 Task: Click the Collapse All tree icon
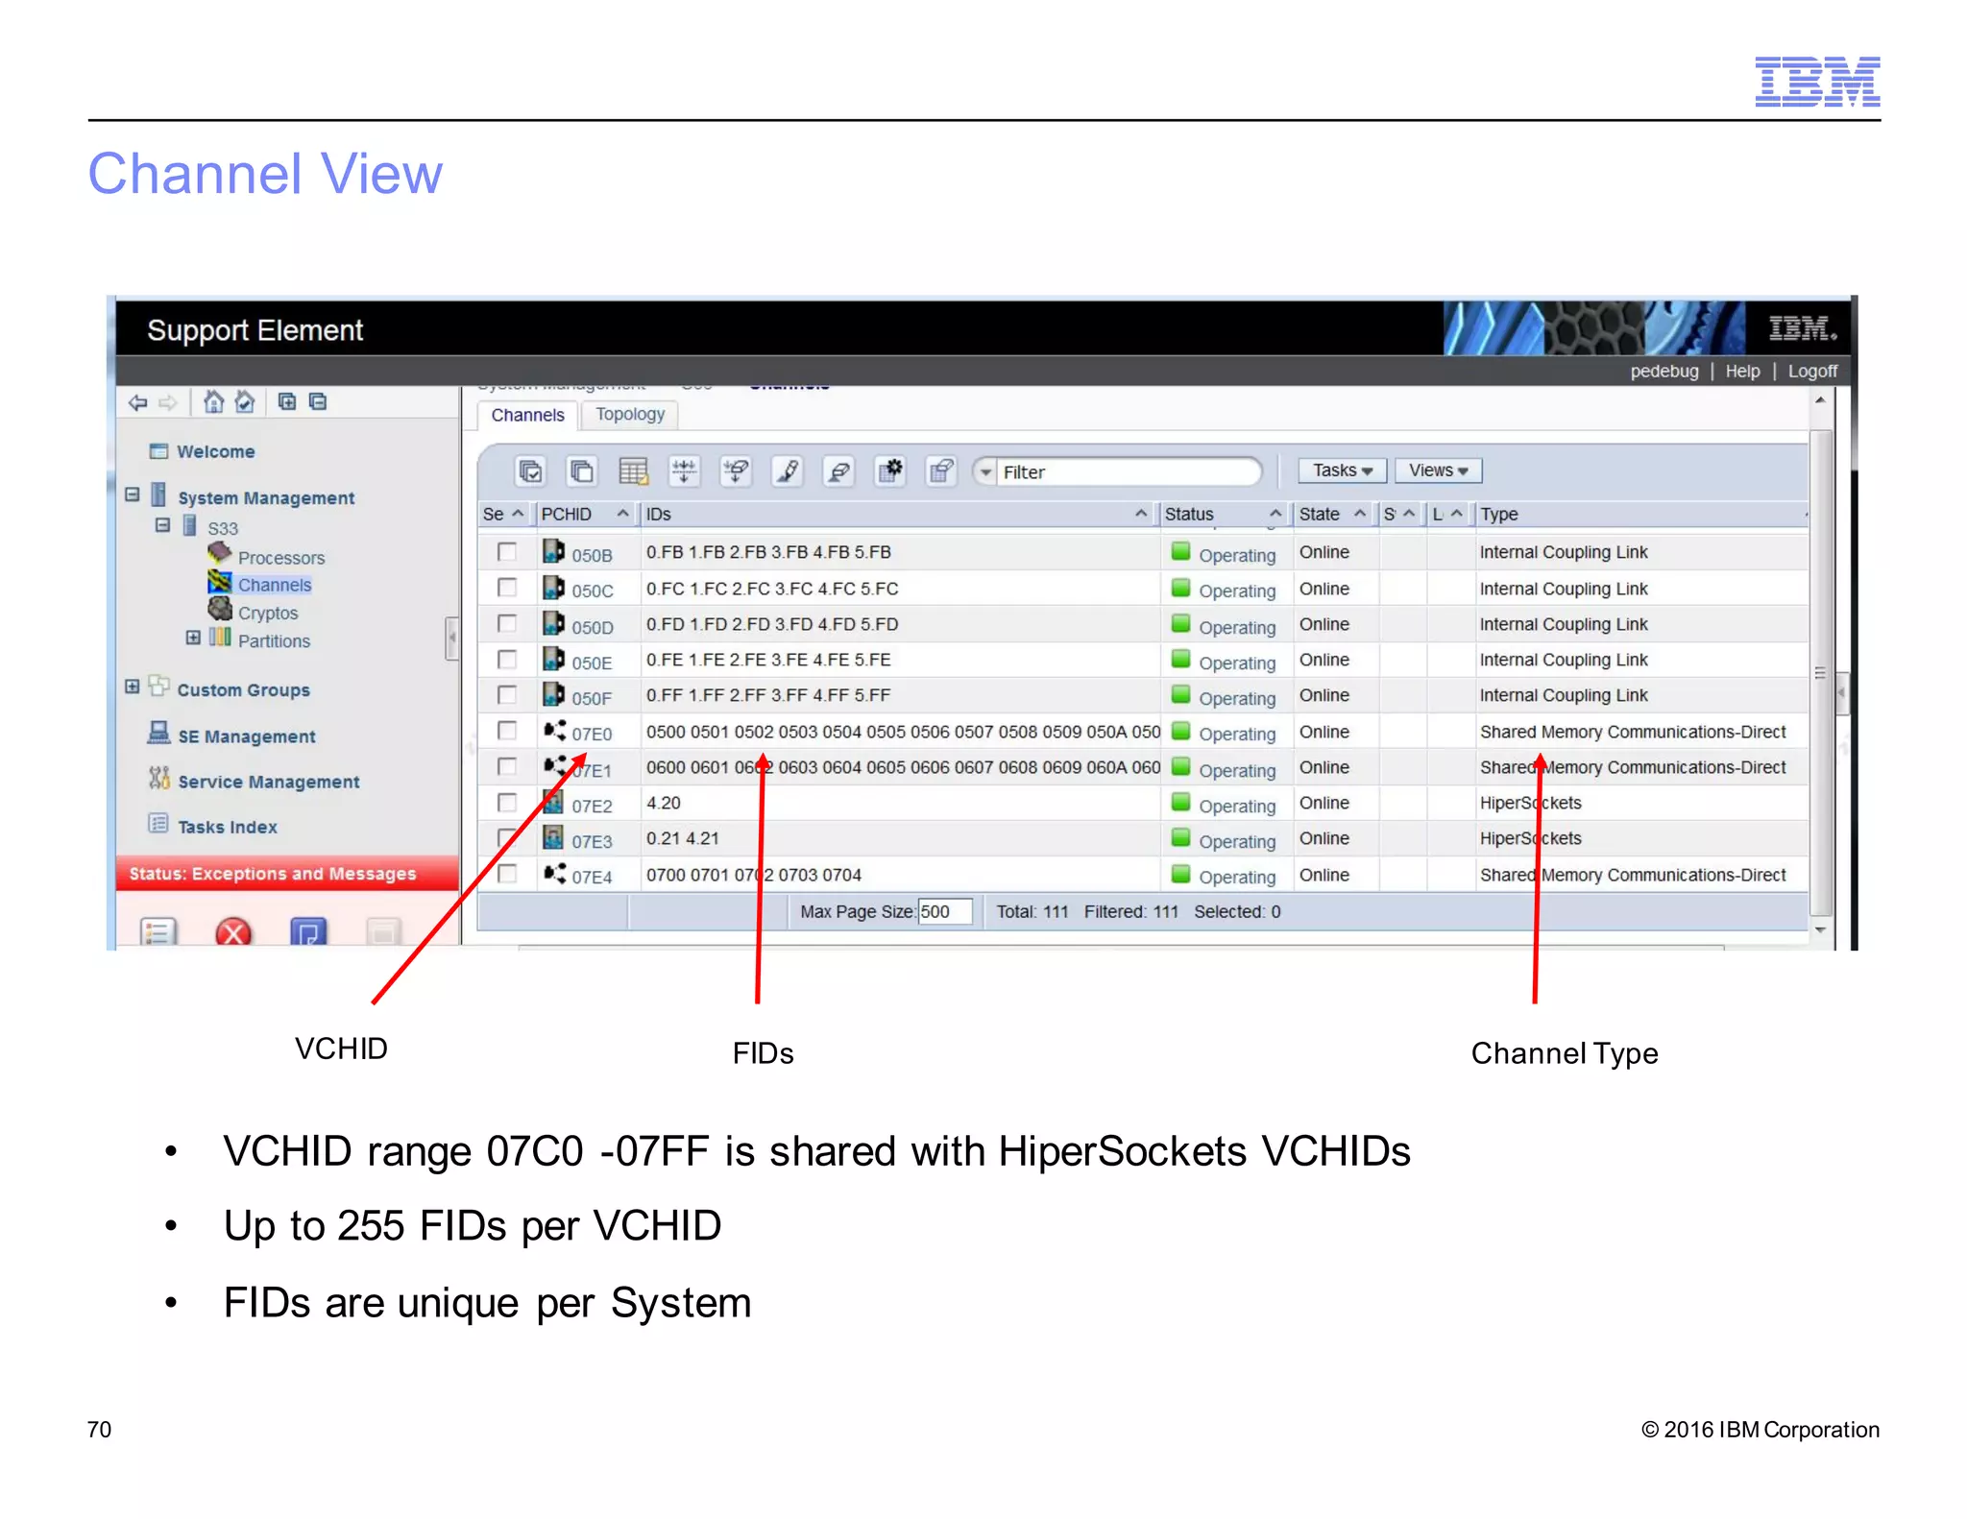(318, 401)
